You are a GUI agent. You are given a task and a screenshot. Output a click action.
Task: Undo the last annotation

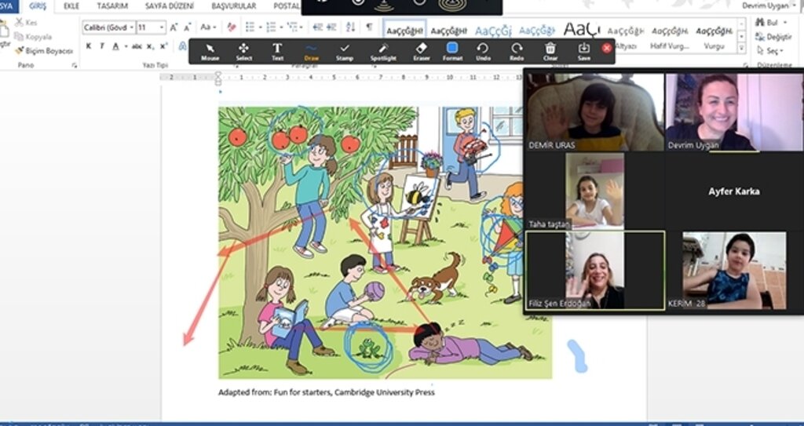tap(483, 51)
